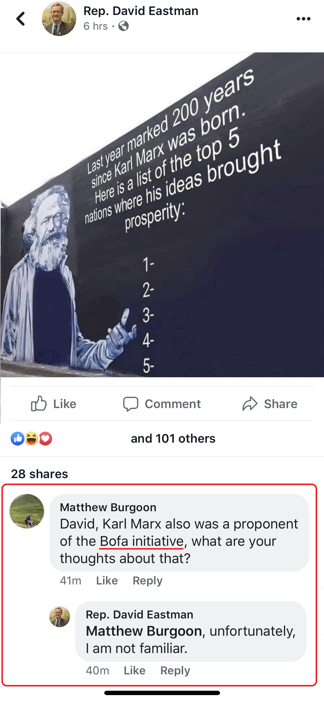Open the Karl Marx mural meme image
The height and width of the screenshot is (702, 324).
[x=162, y=215]
